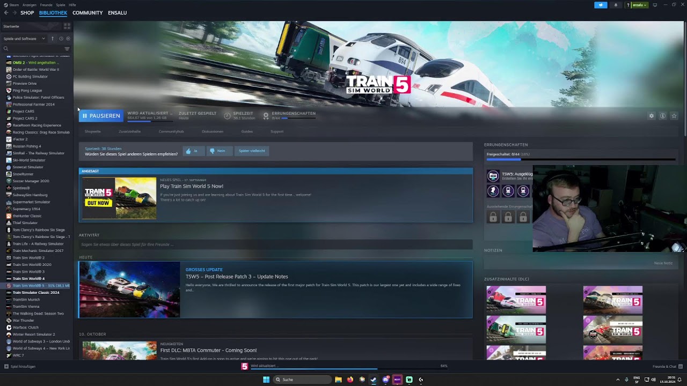Open advanced filter icon beside search
Viewport: 687px width, 386px height.
pyautogui.click(x=67, y=49)
